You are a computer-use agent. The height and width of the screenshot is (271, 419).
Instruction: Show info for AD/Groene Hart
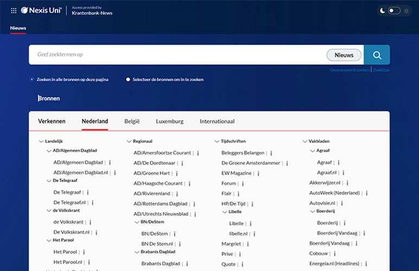coord(176,173)
